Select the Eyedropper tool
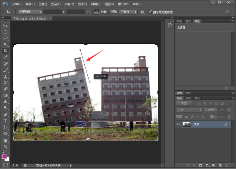This screenshot has height=169, width=236. point(6,57)
